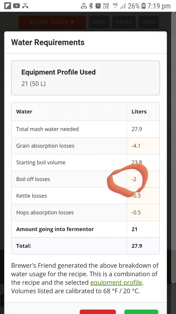Click the Liters column header

coord(139,112)
